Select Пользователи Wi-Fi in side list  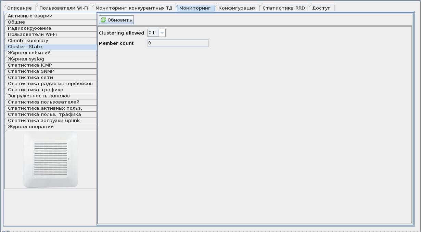(51, 35)
